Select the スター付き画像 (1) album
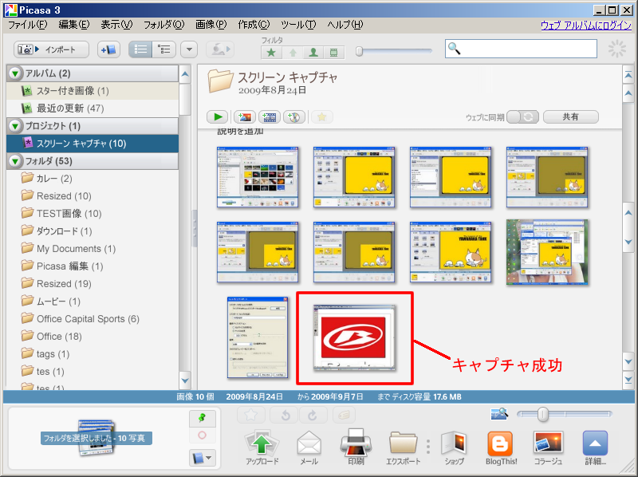 coord(93,91)
